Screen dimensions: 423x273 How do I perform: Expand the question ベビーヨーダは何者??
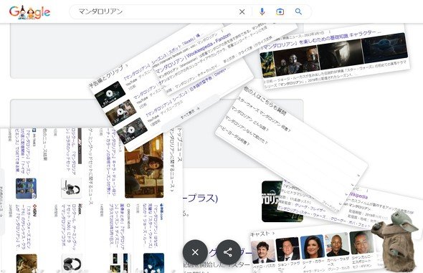[235, 135]
